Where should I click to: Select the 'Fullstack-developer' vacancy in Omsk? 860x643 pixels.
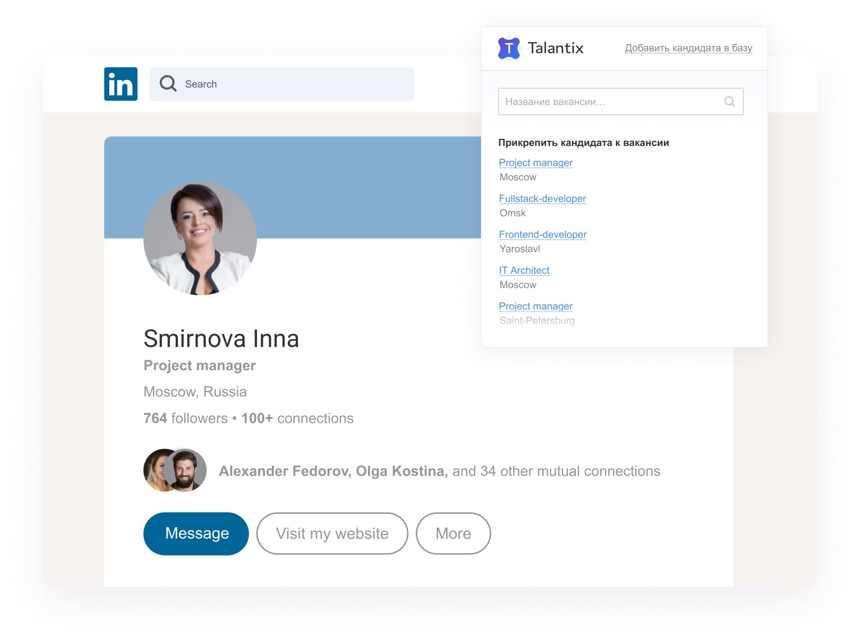click(x=542, y=199)
